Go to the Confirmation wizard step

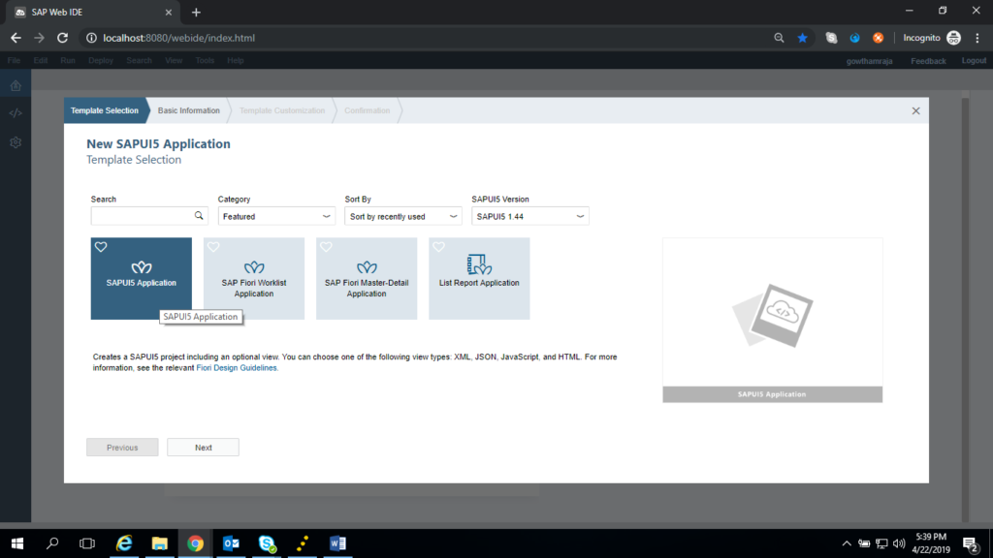(x=368, y=110)
